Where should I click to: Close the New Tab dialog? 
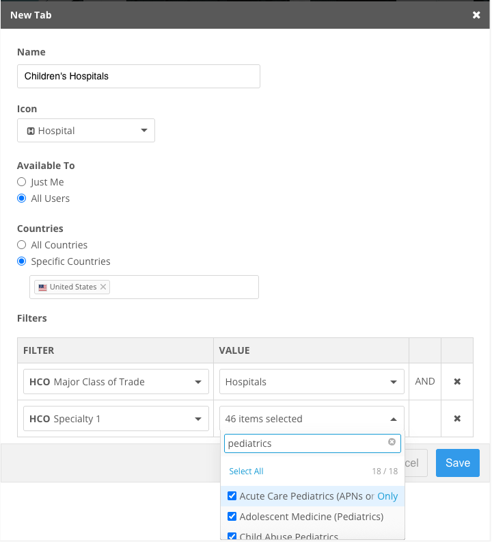[x=476, y=15]
